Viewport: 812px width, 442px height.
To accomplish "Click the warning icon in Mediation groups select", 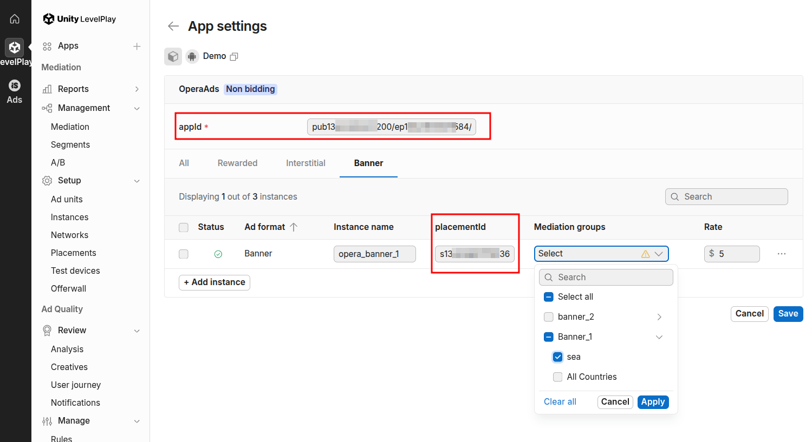I will coord(646,254).
